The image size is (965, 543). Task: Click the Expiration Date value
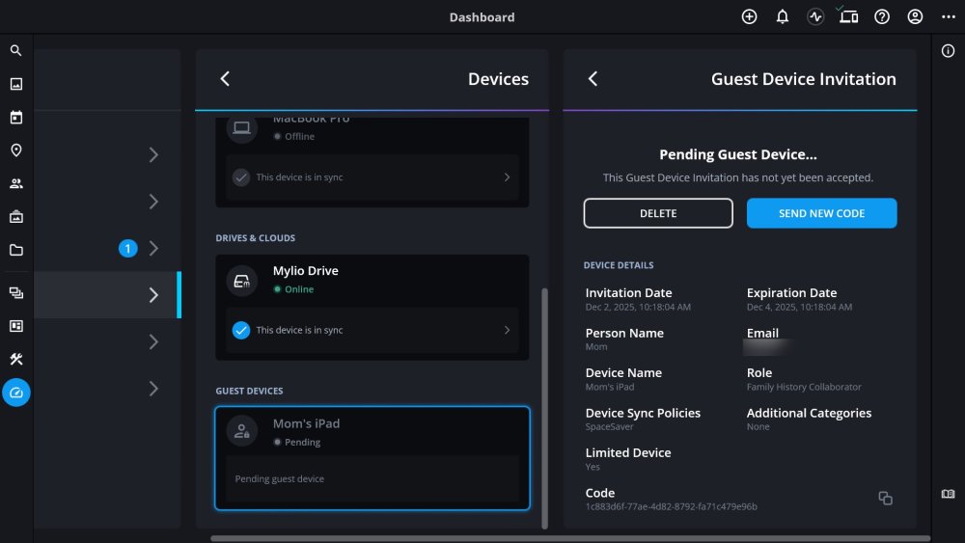click(x=799, y=307)
